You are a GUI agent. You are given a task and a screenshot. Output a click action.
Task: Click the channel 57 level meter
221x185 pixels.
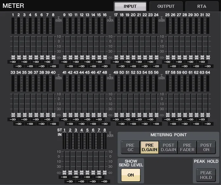click(167, 83)
